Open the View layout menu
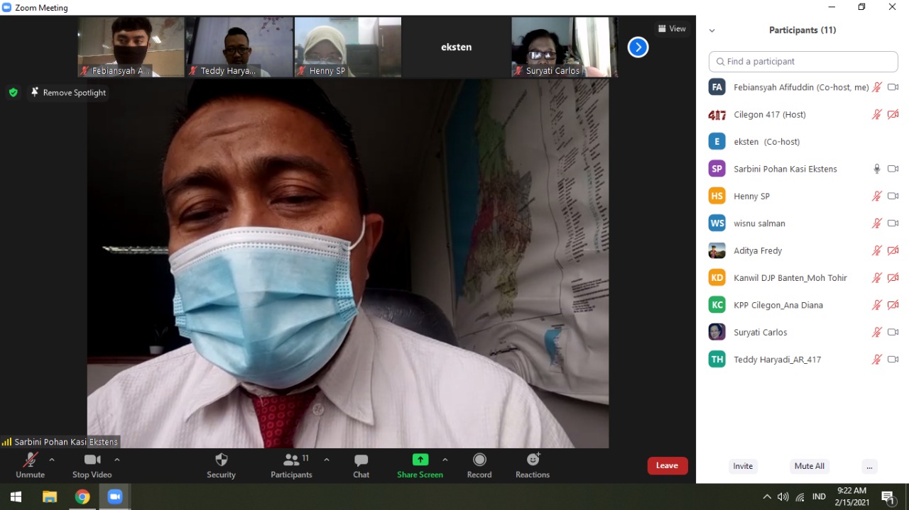The width and height of the screenshot is (909, 510). pos(671,29)
